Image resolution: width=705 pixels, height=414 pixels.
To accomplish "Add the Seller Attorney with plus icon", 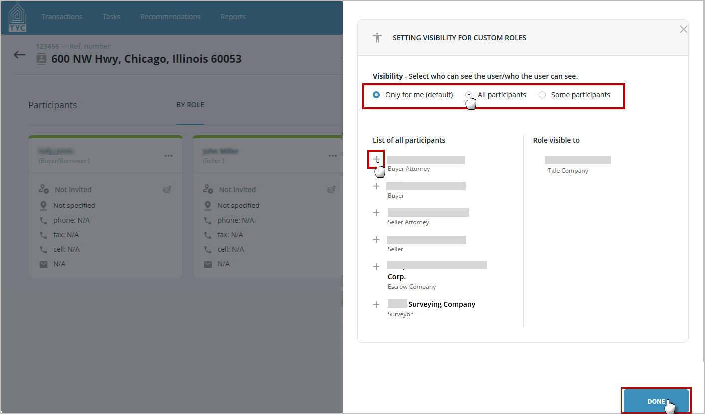I will click(x=376, y=213).
